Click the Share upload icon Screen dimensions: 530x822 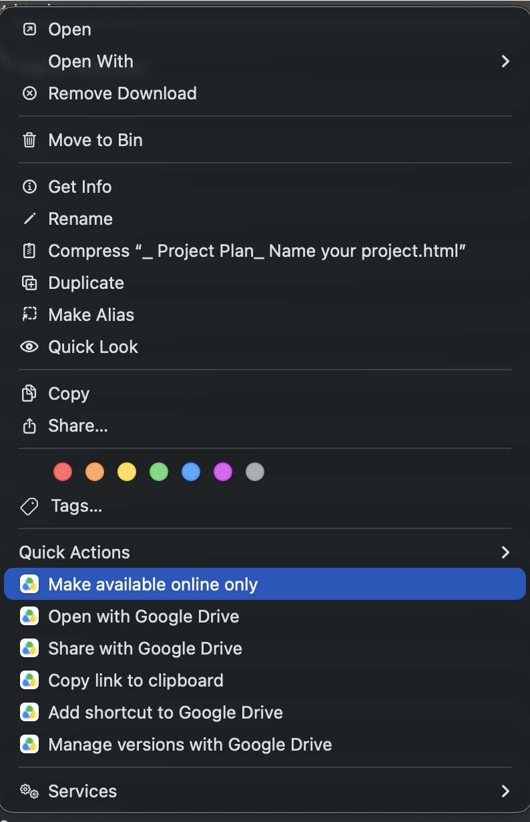coord(29,426)
